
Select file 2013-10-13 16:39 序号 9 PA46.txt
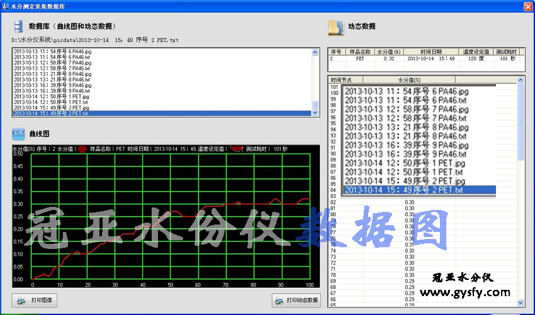click(x=162, y=91)
